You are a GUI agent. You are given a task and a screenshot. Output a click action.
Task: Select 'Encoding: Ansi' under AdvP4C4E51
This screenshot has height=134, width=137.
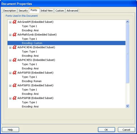tap(30, 68)
